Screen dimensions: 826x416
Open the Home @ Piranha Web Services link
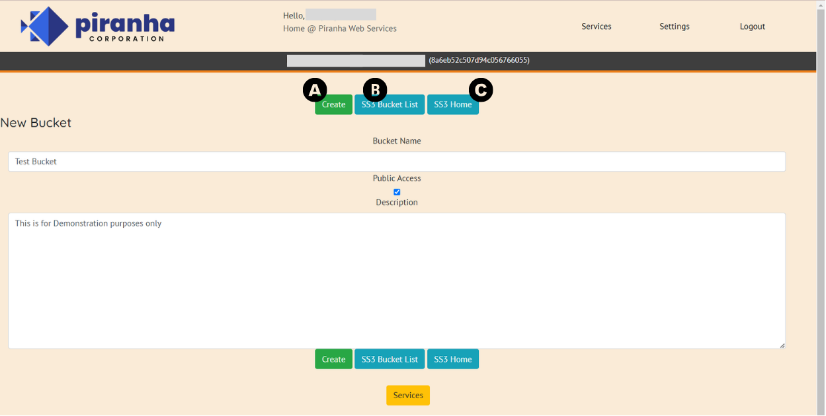(339, 28)
